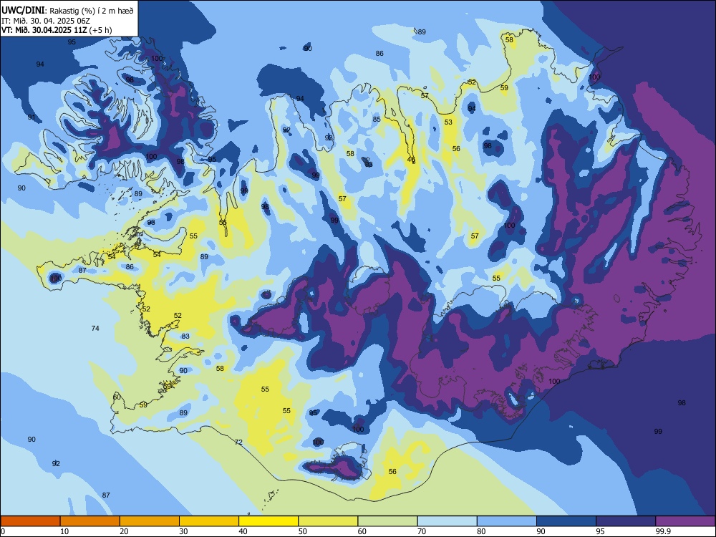Click the 'VT: Mið. 30.04.2025 11Z (+5 h)' line
The height and width of the screenshot is (537, 716).
pyautogui.click(x=57, y=30)
